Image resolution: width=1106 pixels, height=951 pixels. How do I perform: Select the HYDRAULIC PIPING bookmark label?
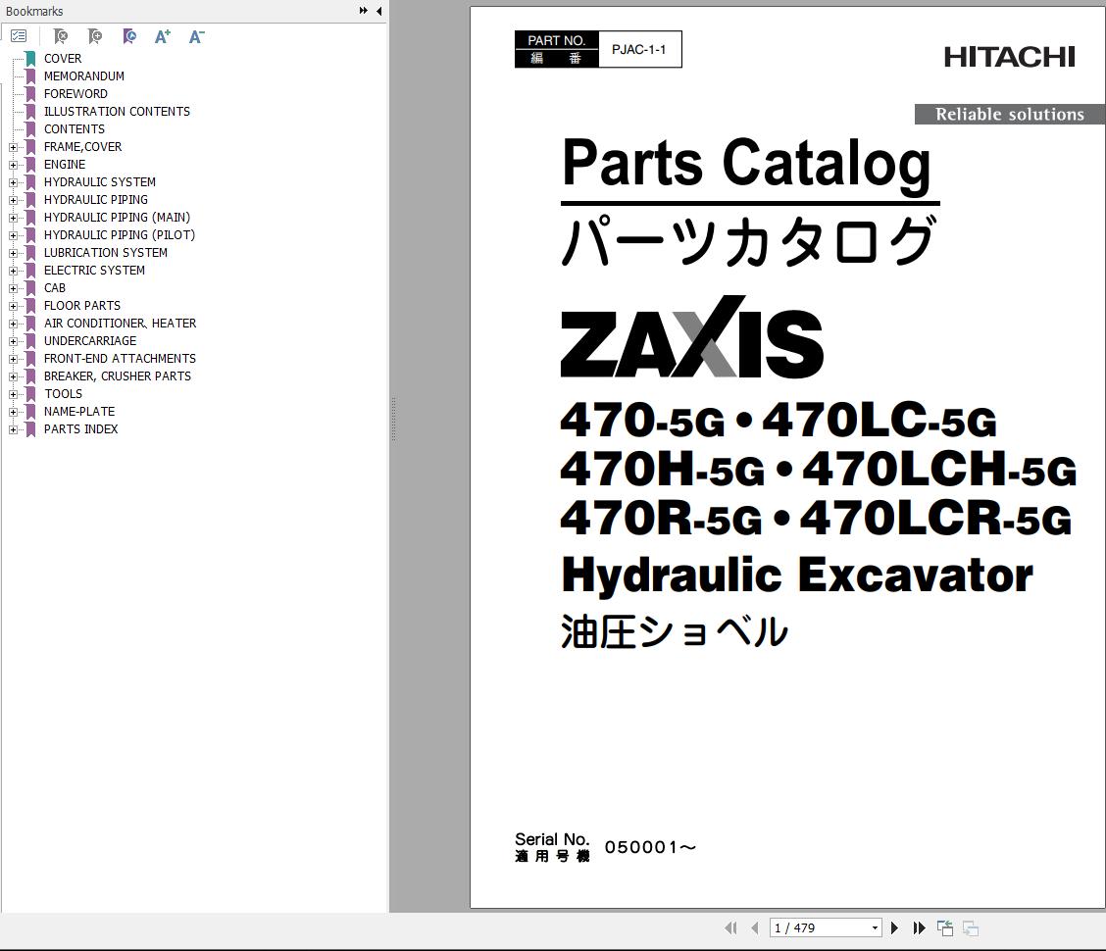pyautogui.click(x=96, y=200)
